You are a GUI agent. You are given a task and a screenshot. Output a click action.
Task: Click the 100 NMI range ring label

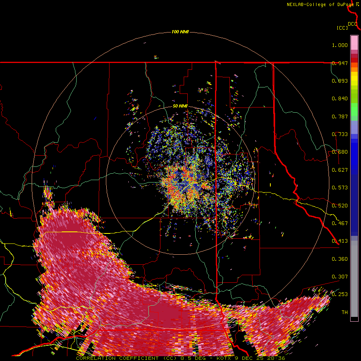(180, 32)
